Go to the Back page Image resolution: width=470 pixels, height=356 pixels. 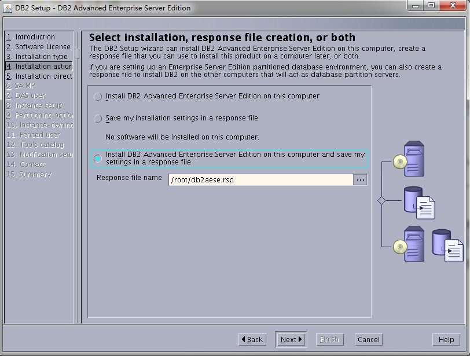click(252, 340)
